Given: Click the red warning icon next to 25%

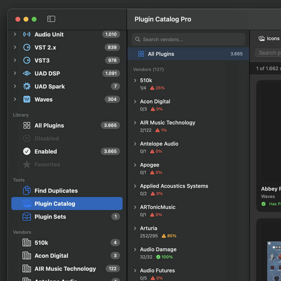Looking at the screenshot, I should coord(152,88).
